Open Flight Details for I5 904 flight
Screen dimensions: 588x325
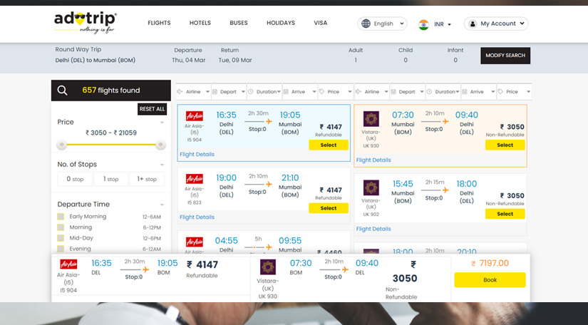pos(197,154)
